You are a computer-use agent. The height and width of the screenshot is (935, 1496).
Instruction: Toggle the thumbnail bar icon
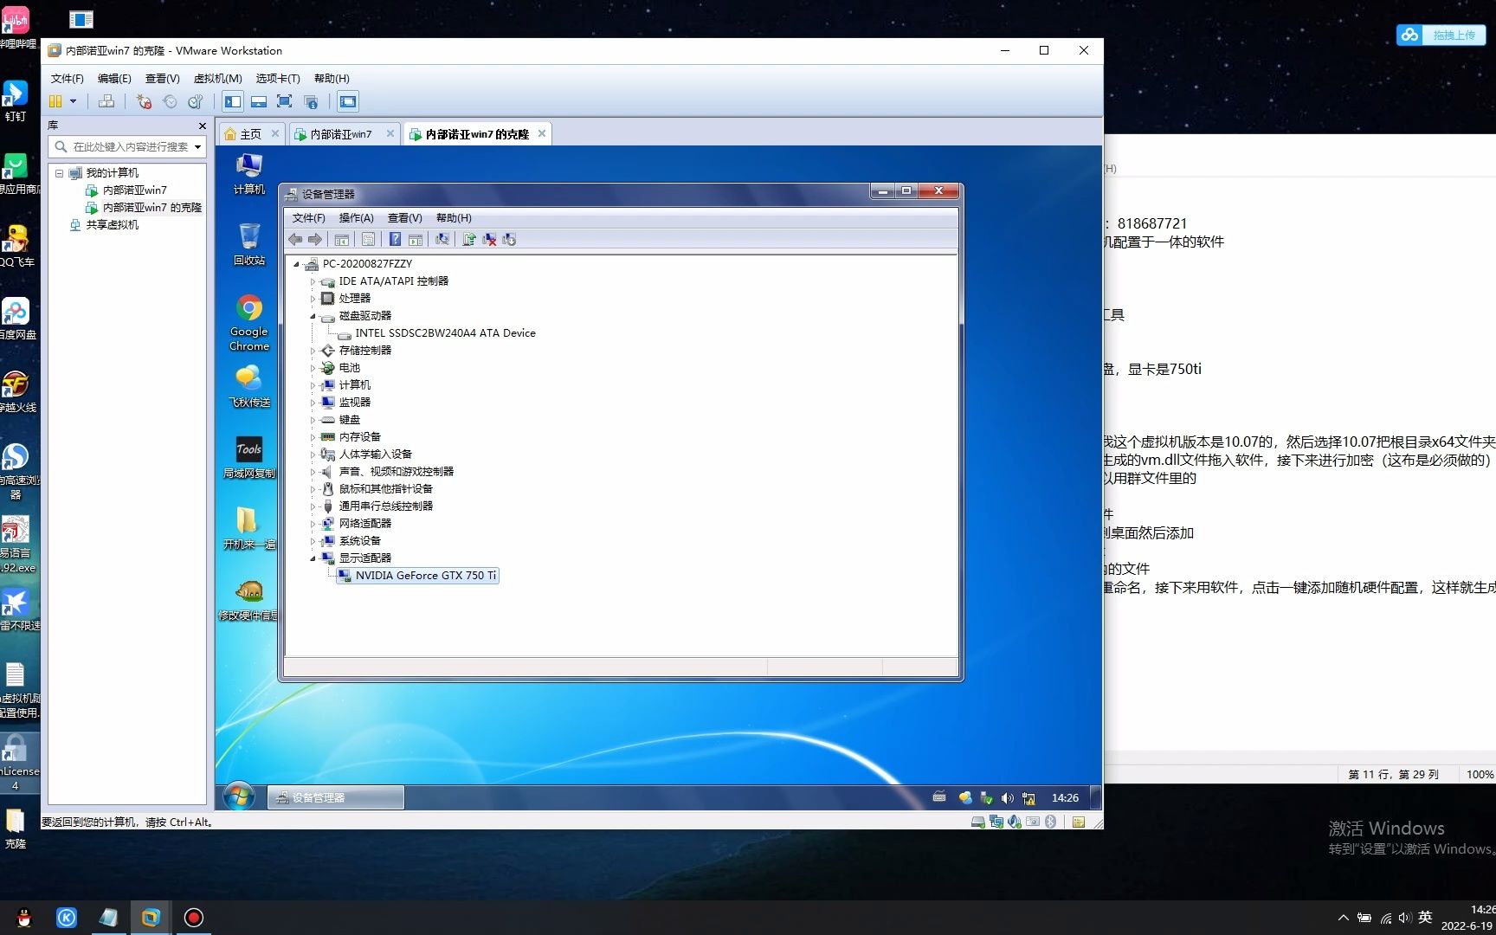[259, 101]
